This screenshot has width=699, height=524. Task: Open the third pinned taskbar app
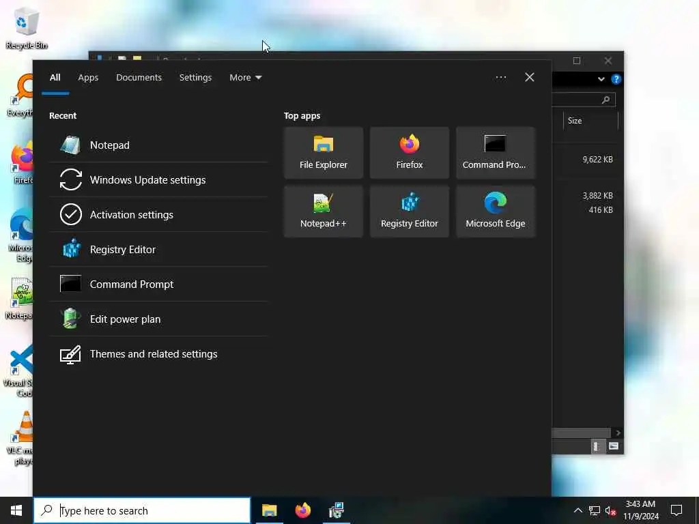coord(336,510)
